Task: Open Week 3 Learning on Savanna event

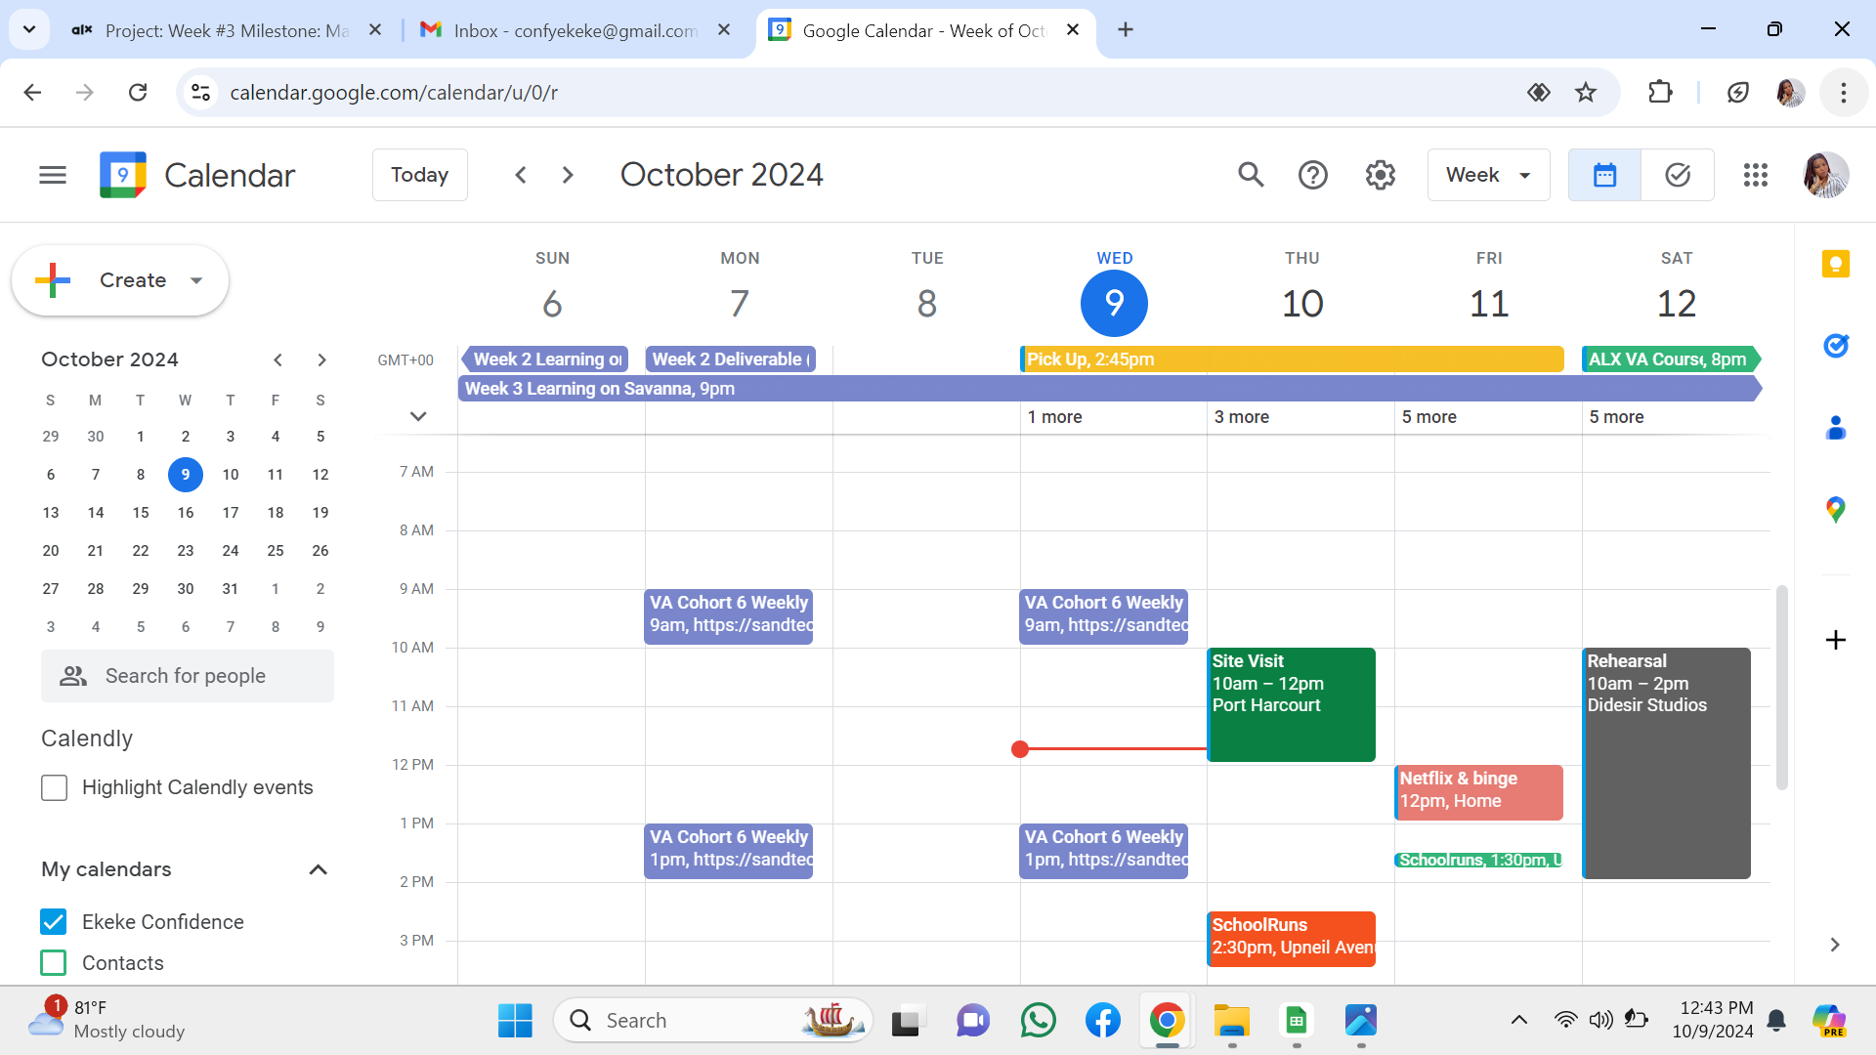Action: 1109,389
